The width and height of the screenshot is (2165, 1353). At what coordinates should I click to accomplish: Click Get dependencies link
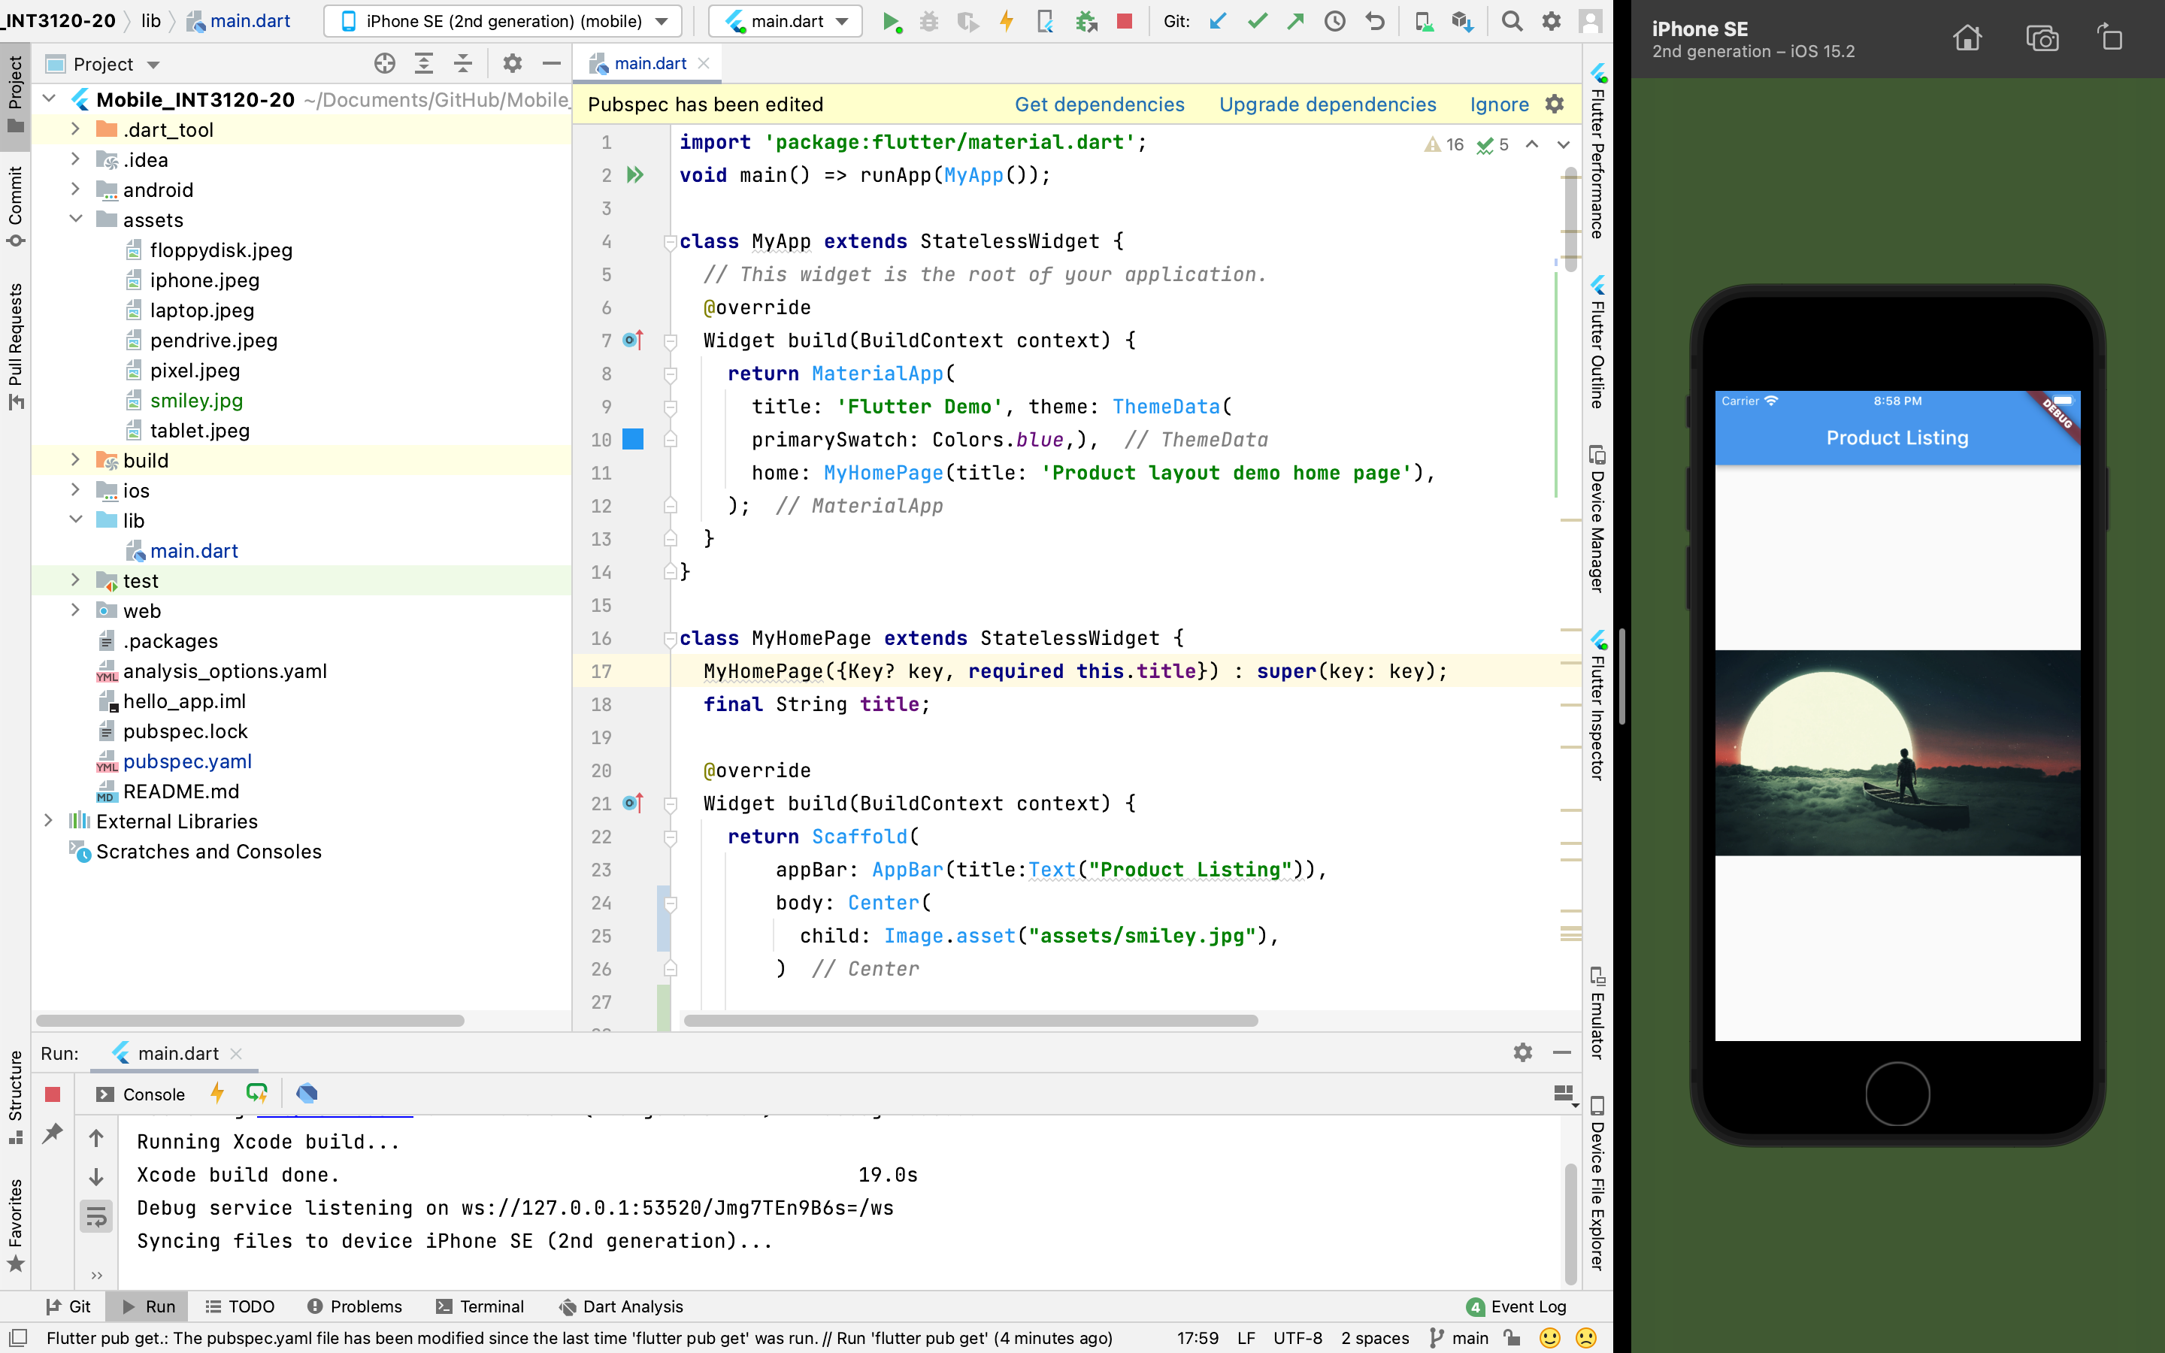(1100, 104)
